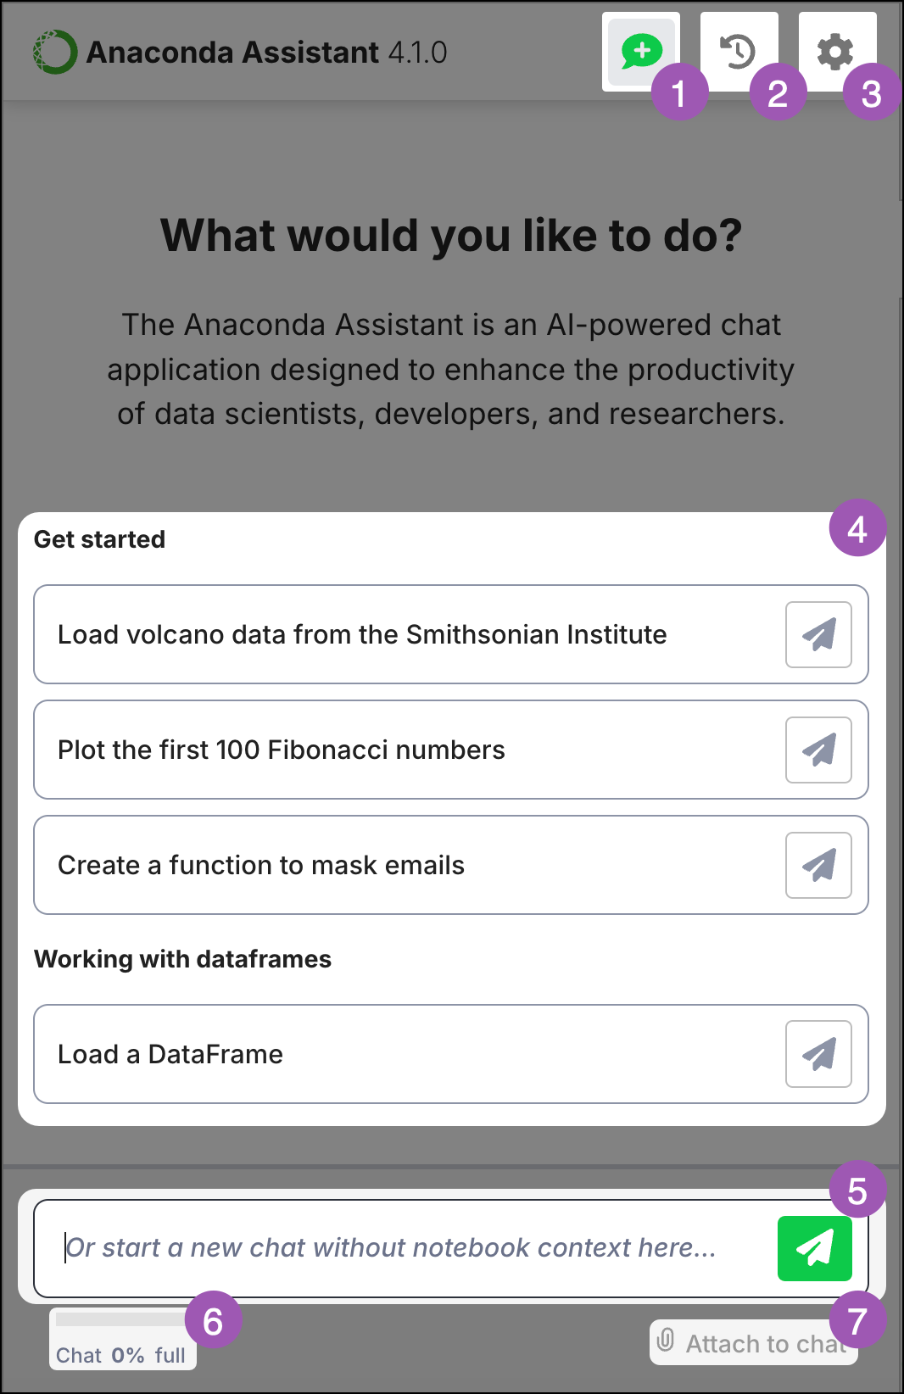
Task: Click the paperclip Attach to chat button
Action: 753,1343
